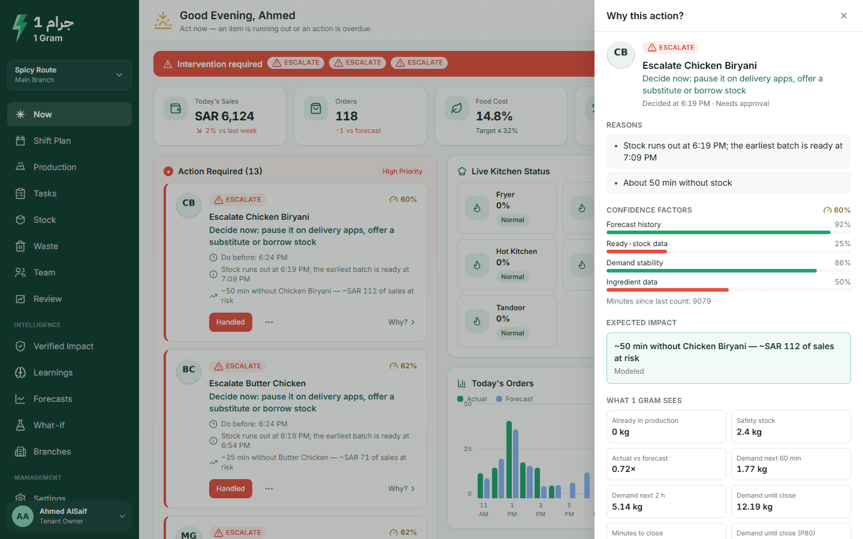
Task: Click the Team people icon in sidebar
Action: (20, 272)
